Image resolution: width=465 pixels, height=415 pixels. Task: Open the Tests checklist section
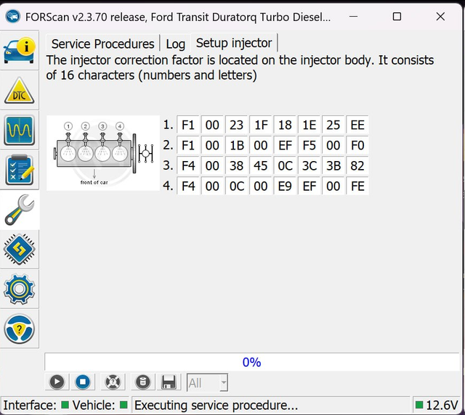click(20, 170)
